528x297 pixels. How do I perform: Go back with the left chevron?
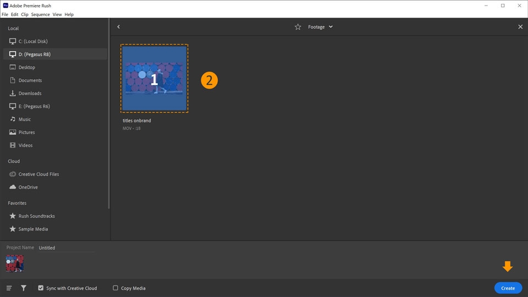point(119,26)
